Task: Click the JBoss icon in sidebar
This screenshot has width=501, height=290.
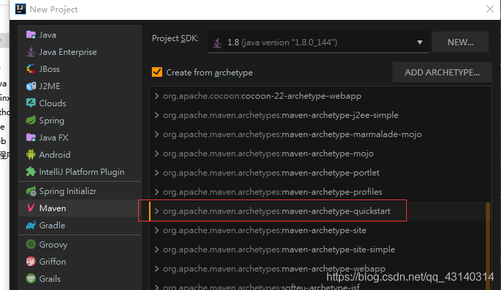Action: pyautogui.click(x=31, y=69)
